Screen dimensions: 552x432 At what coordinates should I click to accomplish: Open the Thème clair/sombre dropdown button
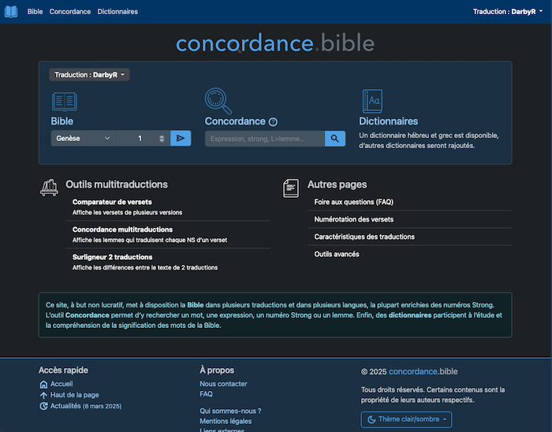click(406, 419)
